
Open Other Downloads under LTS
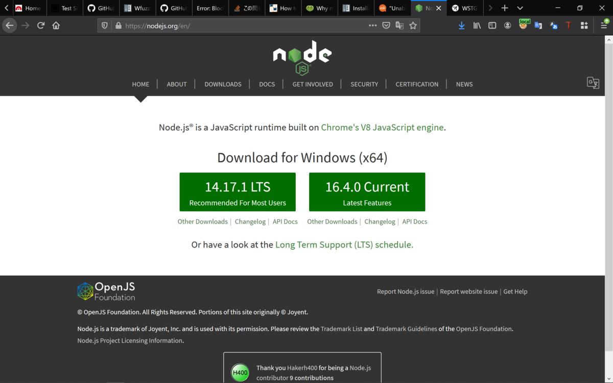(x=202, y=222)
